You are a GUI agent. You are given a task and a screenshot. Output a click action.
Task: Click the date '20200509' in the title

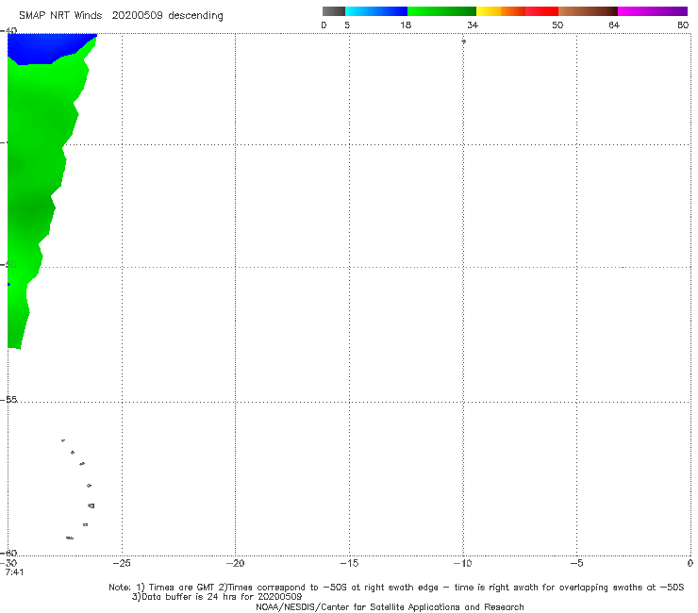[137, 15]
